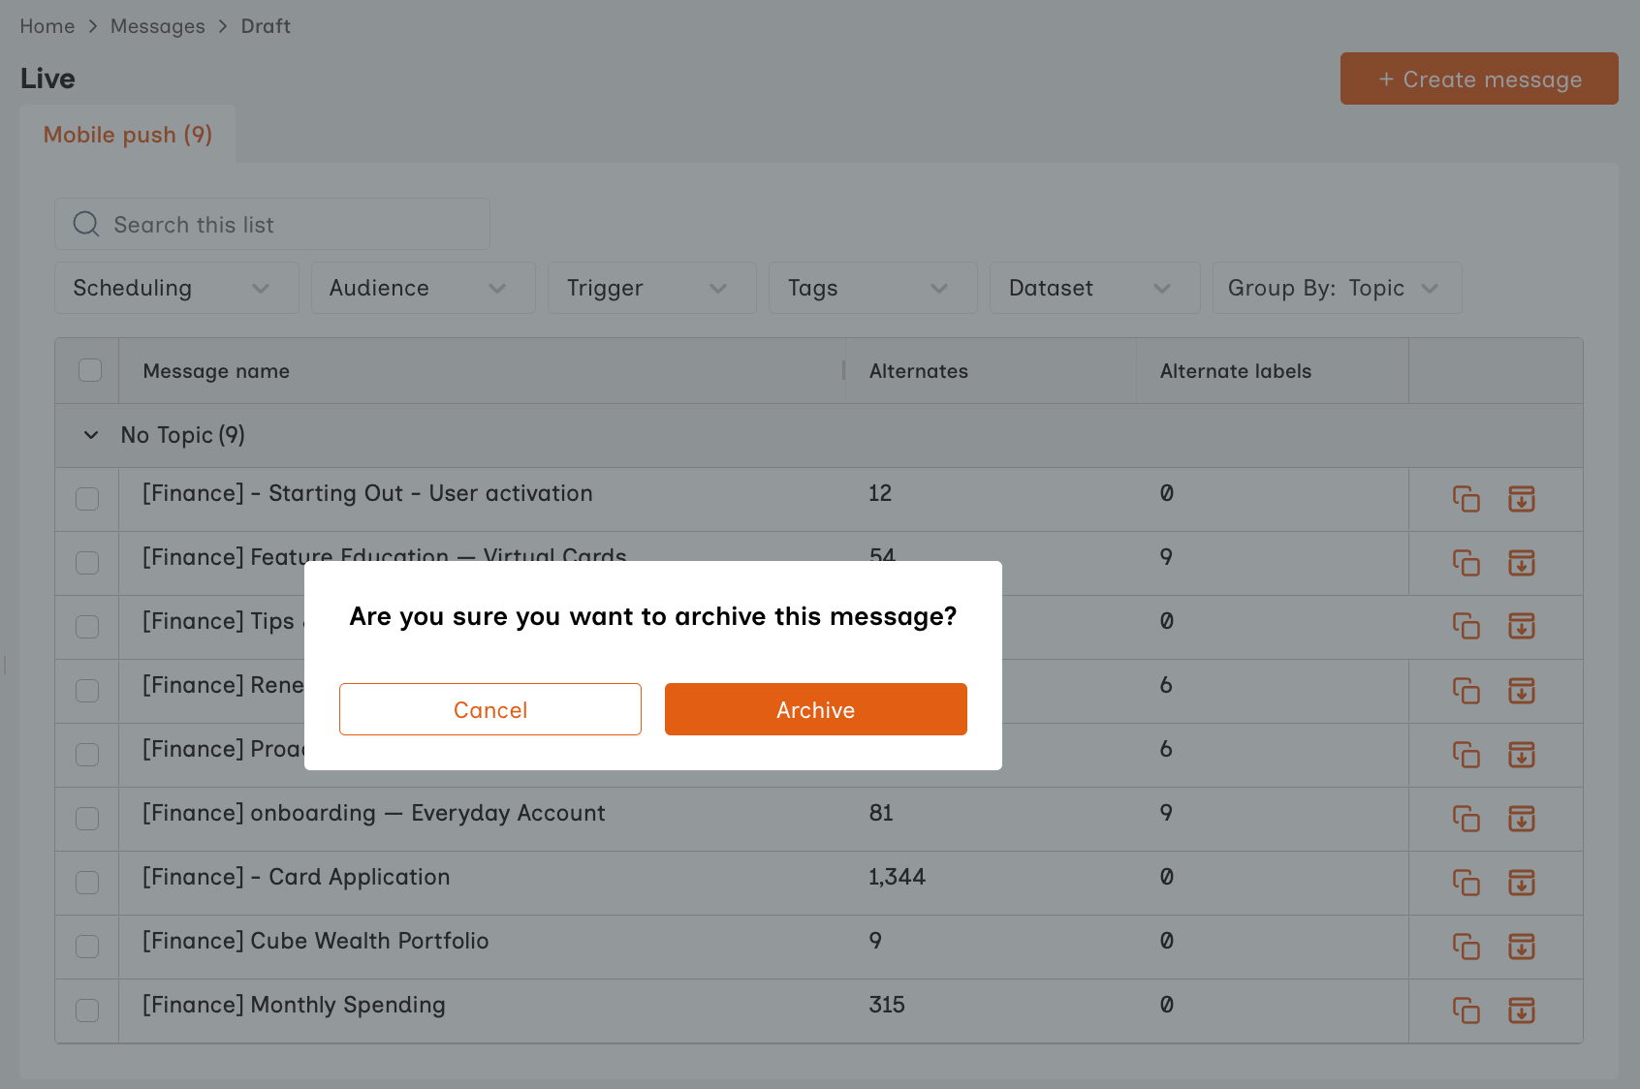Click the Create message button
Viewport: 1640px width, 1089px height.
tap(1479, 78)
